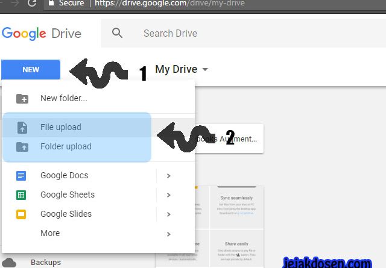The width and height of the screenshot is (386, 268).
Task: Open the My Drive dropdown arrow
Action: click(205, 70)
